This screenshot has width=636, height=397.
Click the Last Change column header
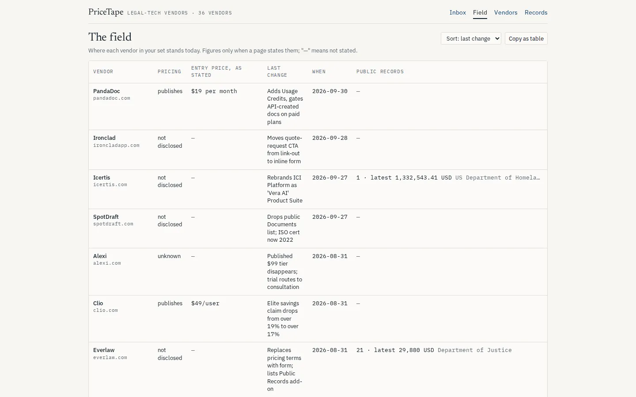tap(277, 71)
